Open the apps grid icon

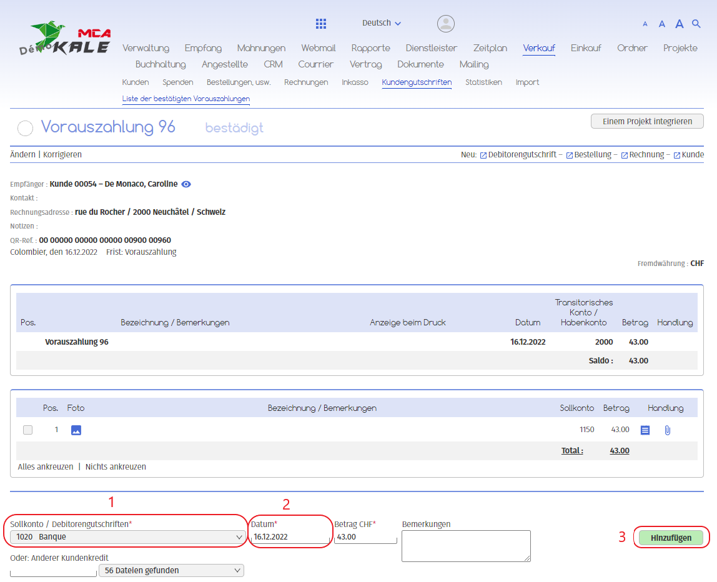point(321,24)
